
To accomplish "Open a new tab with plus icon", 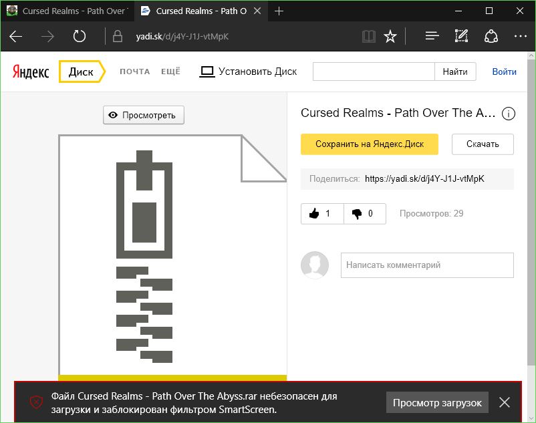I will click(x=279, y=11).
